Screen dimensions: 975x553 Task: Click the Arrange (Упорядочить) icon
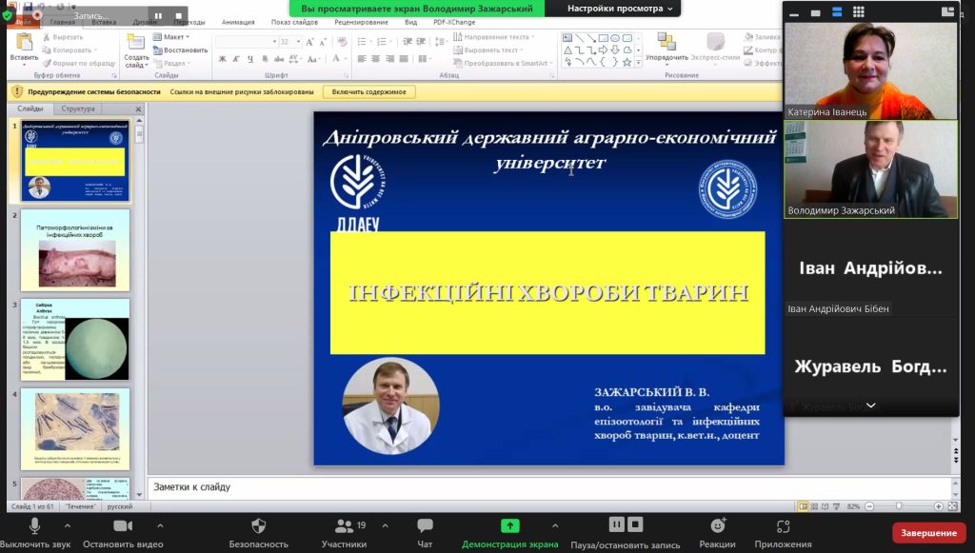[x=667, y=42]
